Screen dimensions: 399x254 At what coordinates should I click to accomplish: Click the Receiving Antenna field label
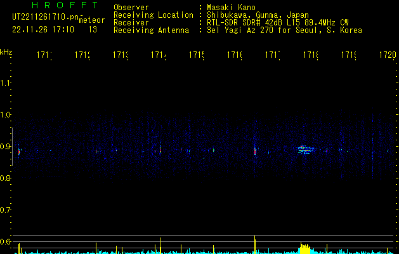[x=151, y=30]
